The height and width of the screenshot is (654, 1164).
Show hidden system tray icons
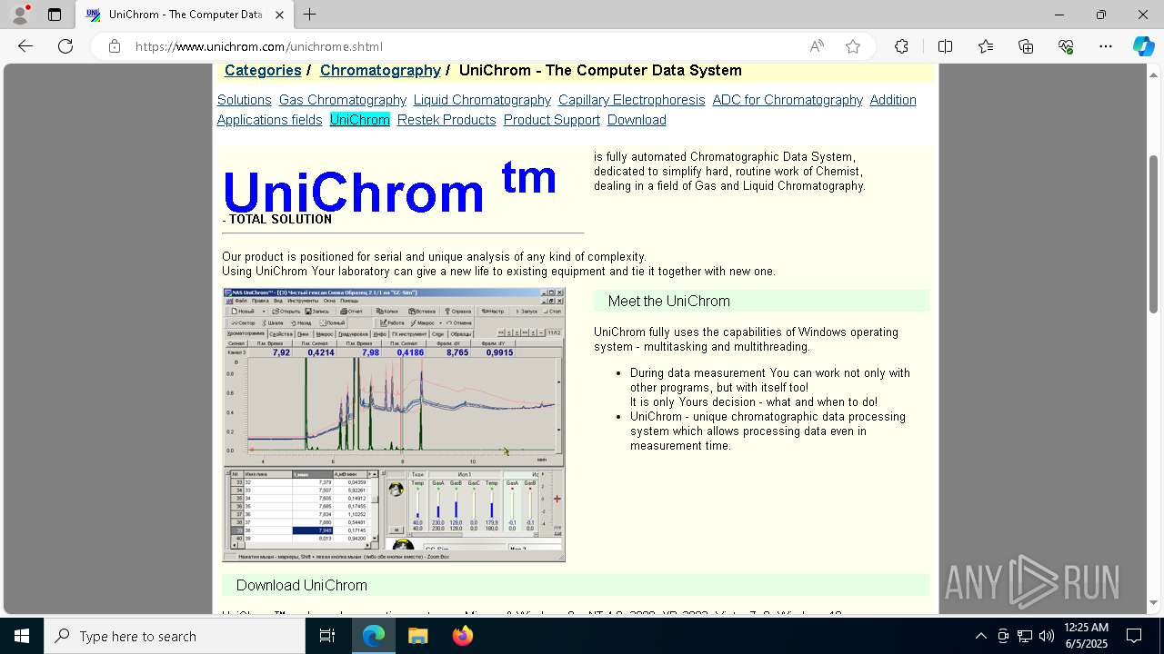[x=980, y=636]
